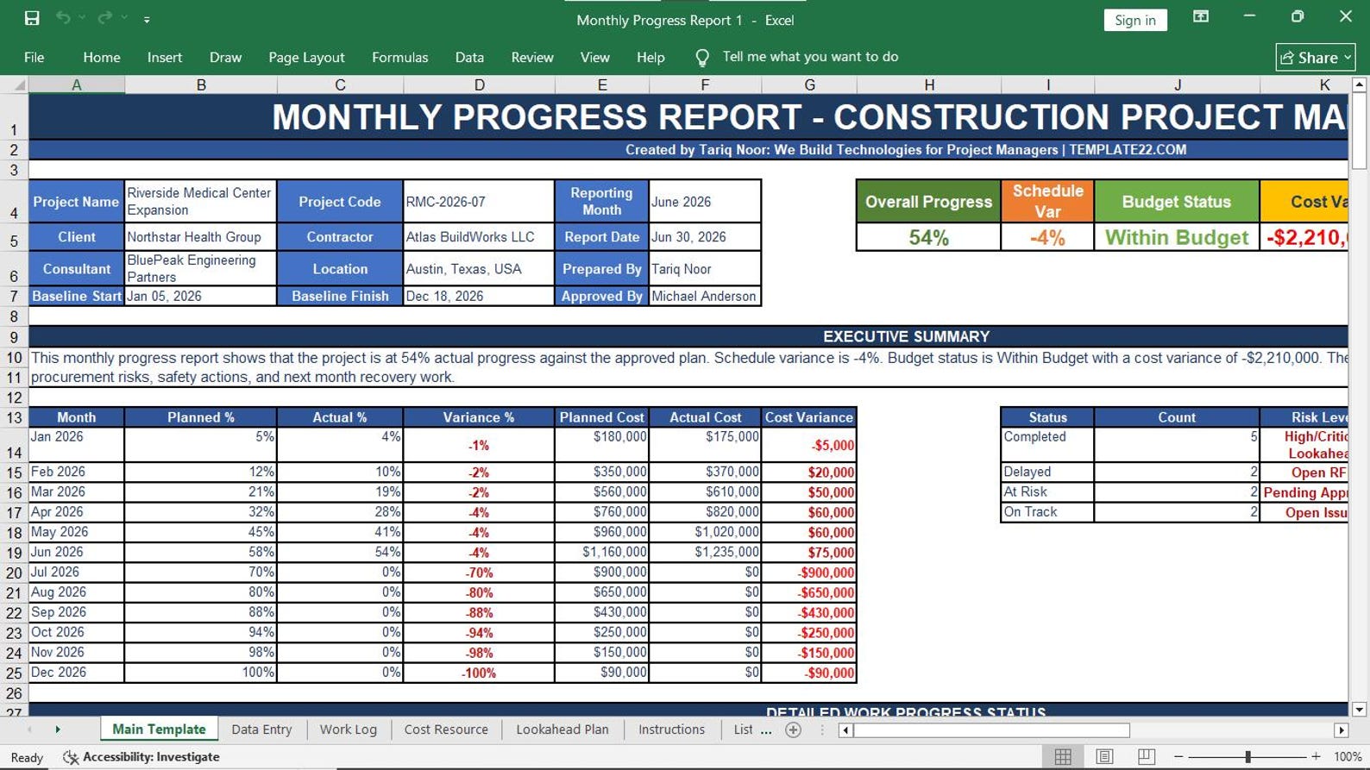Select the Lookahead Plan sheet tab
The height and width of the screenshot is (770, 1370).
(562, 729)
